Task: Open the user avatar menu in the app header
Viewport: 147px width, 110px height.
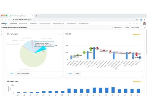Action: coord(144,23)
